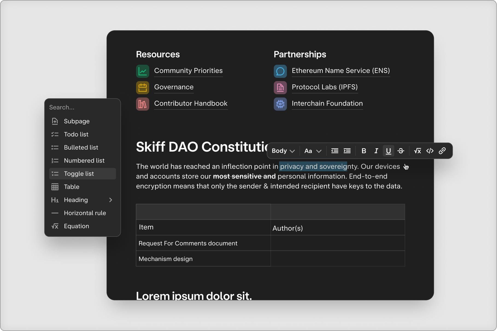Click the Interchain Foundation chip icon
497x331 pixels.
(280, 104)
